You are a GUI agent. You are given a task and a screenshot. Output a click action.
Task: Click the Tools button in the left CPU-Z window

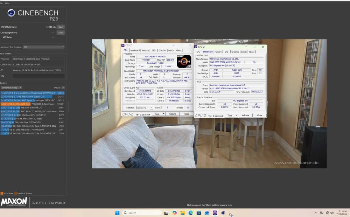(157, 114)
